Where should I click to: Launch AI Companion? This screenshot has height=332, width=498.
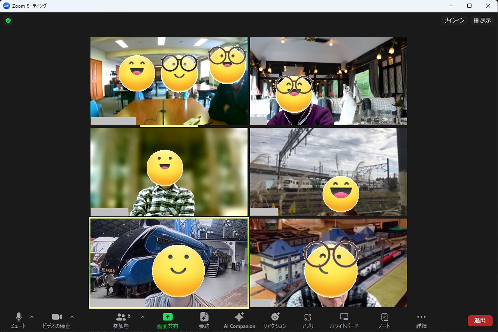[x=239, y=320]
